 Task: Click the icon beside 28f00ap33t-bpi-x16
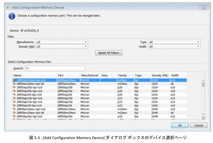coord(14,105)
